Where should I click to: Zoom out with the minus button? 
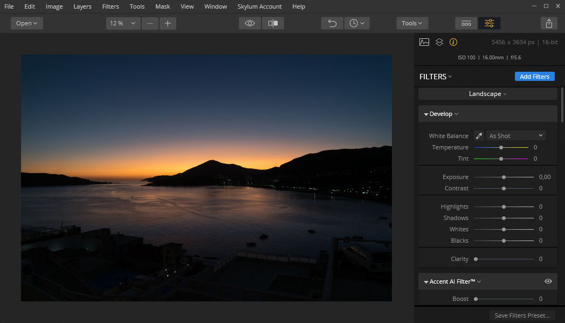pyautogui.click(x=150, y=23)
